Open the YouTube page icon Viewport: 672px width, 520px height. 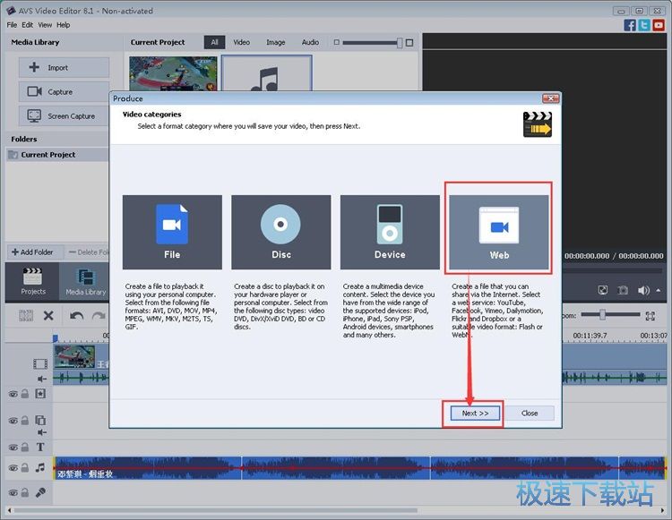click(659, 25)
